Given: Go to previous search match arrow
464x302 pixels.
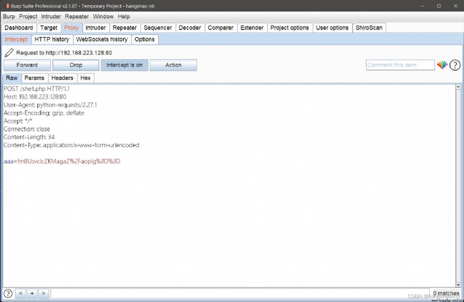Looking at the screenshot, I should pos(20,293).
